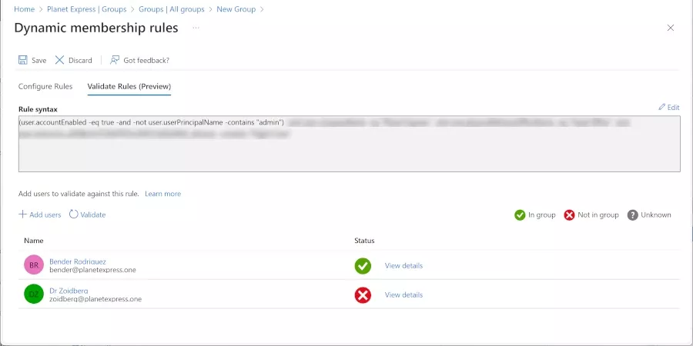View details for Dr Zoidberg
This screenshot has height=346, width=693.
403,295
